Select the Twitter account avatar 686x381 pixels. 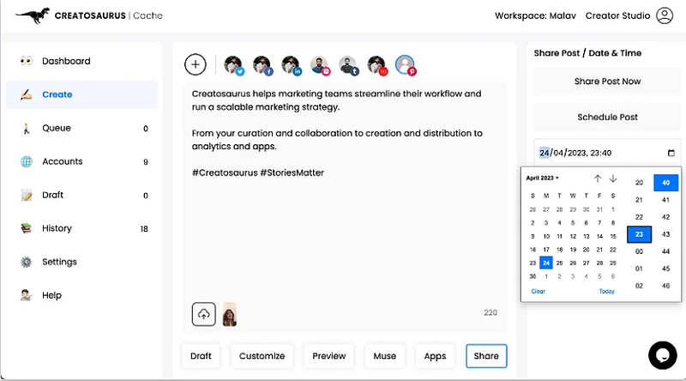(233, 65)
